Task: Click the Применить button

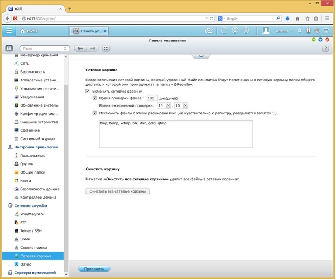Action: (94, 269)
